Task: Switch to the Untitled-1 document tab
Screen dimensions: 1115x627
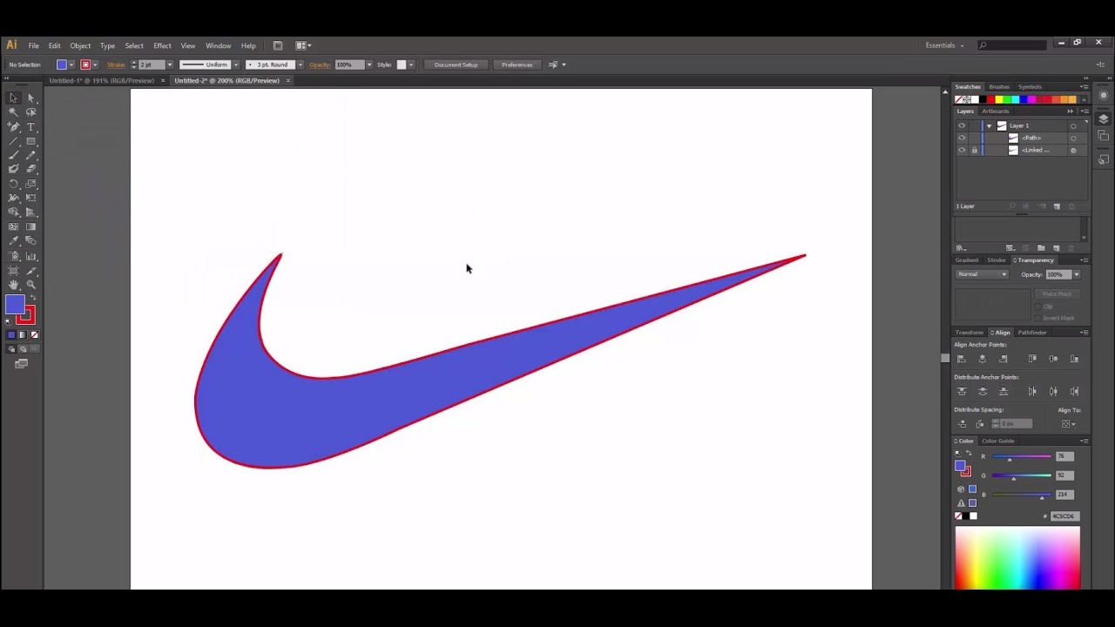Action: (101, 80)
